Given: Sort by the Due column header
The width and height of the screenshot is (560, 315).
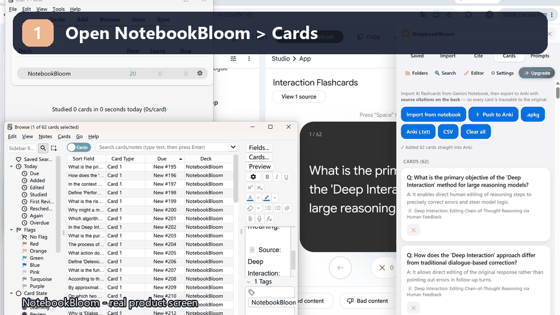Looking at the screenshot, I should pos(164,159).
